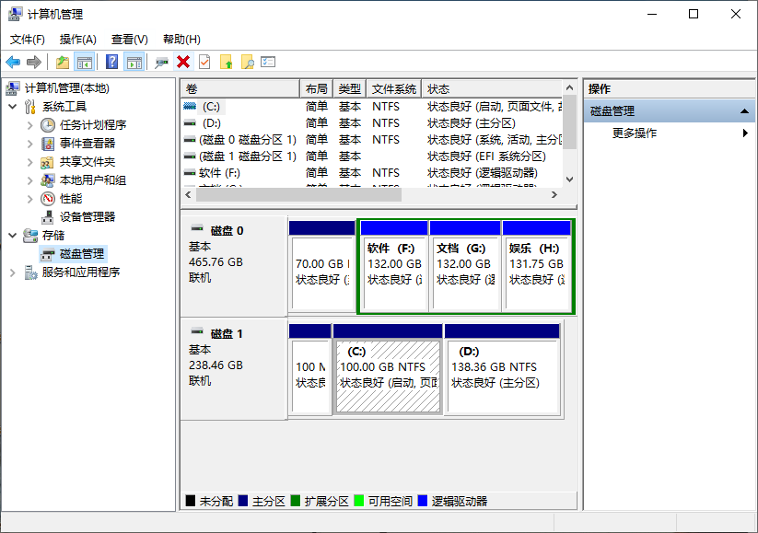
Task: Open the 更多操作 submenu arrow
Action: (746, 132)
